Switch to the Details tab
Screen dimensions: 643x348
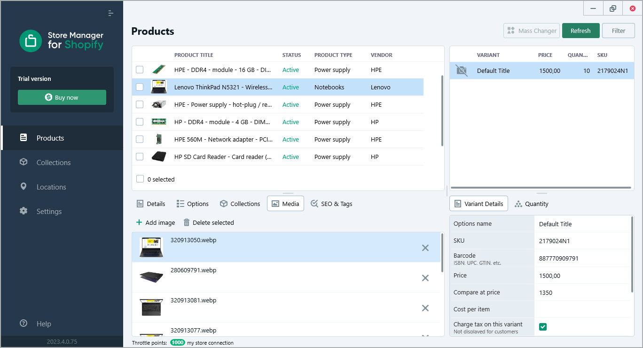151,204
